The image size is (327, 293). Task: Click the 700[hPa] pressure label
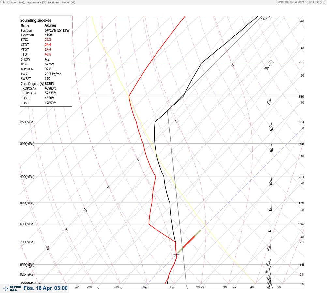pos(27,242)
